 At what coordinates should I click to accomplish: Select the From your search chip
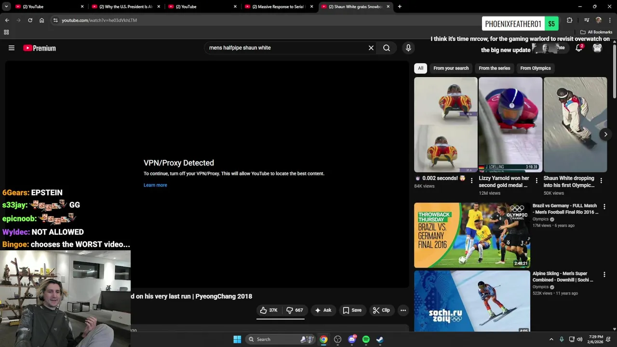(x=451, y=68)
